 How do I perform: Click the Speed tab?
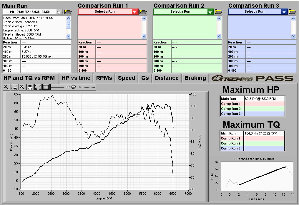[x=127, y=78]
